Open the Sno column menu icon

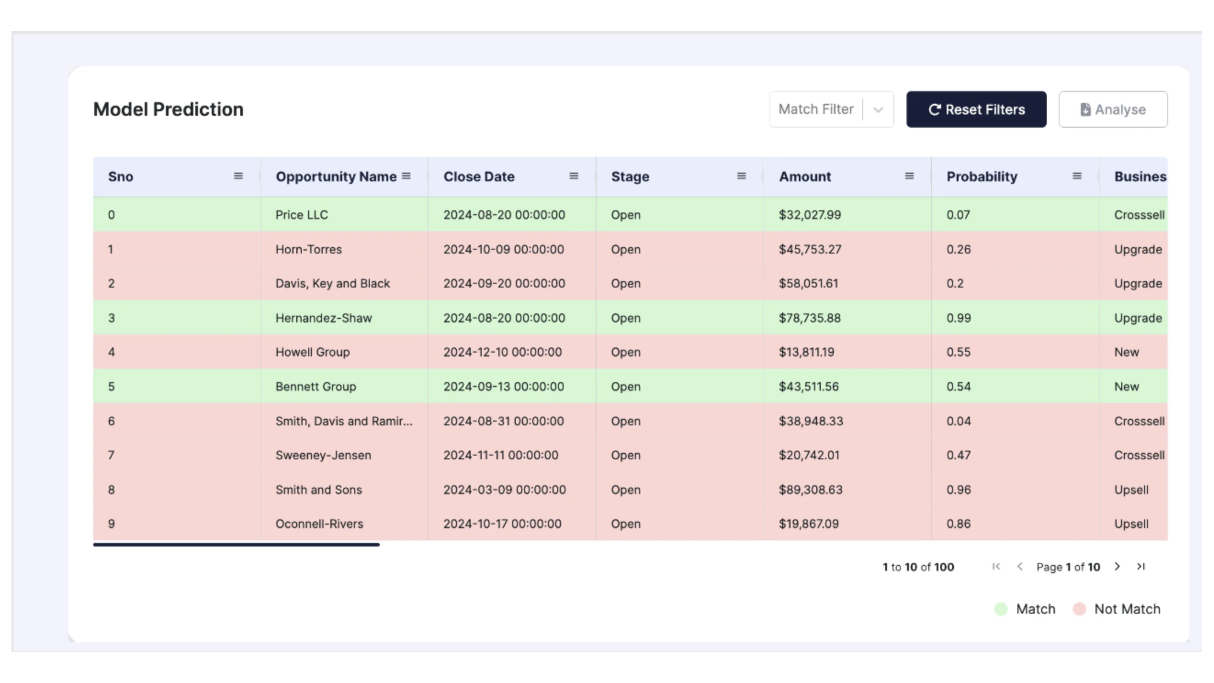click(238, 176)
